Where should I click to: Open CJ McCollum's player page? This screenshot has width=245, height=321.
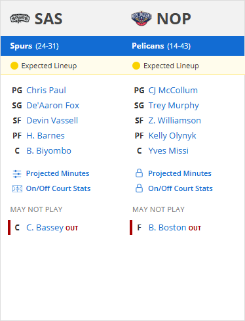pyautogui.click(x=173, y=91)
